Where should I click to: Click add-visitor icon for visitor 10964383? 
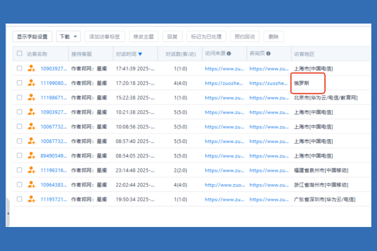click(32, 185)
